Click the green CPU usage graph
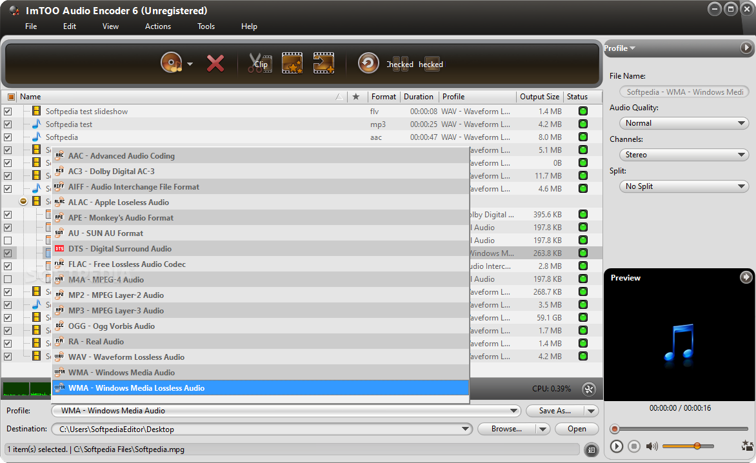The height and width of the screenshot is (463, 756). click(x=26, y=389)
